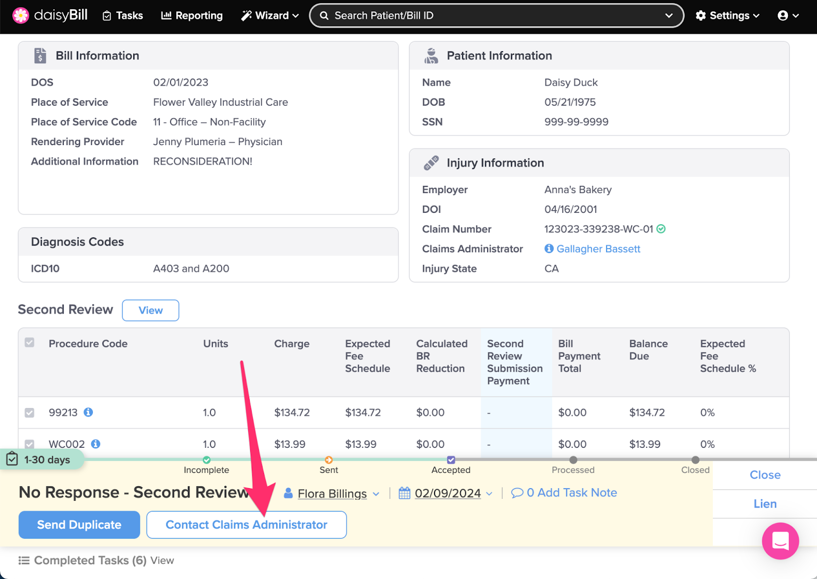Click info icon next to procedure 99213
This screenshot has width=817, height=579.
coord(88,412)
